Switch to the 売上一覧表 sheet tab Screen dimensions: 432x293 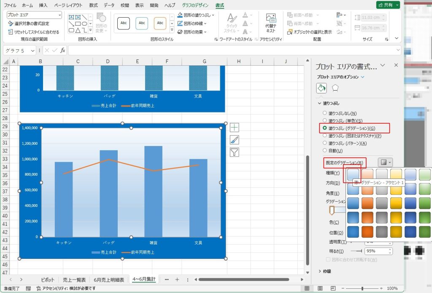click(74, 280)
